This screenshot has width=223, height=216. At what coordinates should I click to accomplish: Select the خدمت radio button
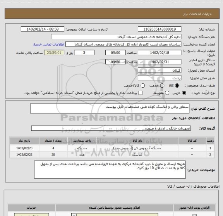pyautogui.click(x=162, y=86)
